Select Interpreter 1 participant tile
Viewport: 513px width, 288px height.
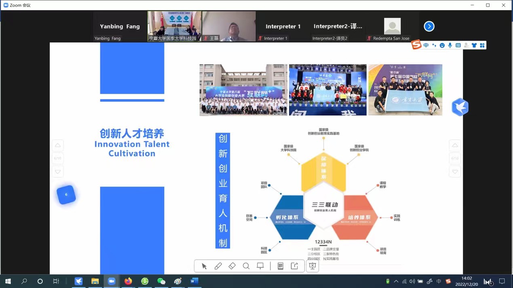coord(283,26)
